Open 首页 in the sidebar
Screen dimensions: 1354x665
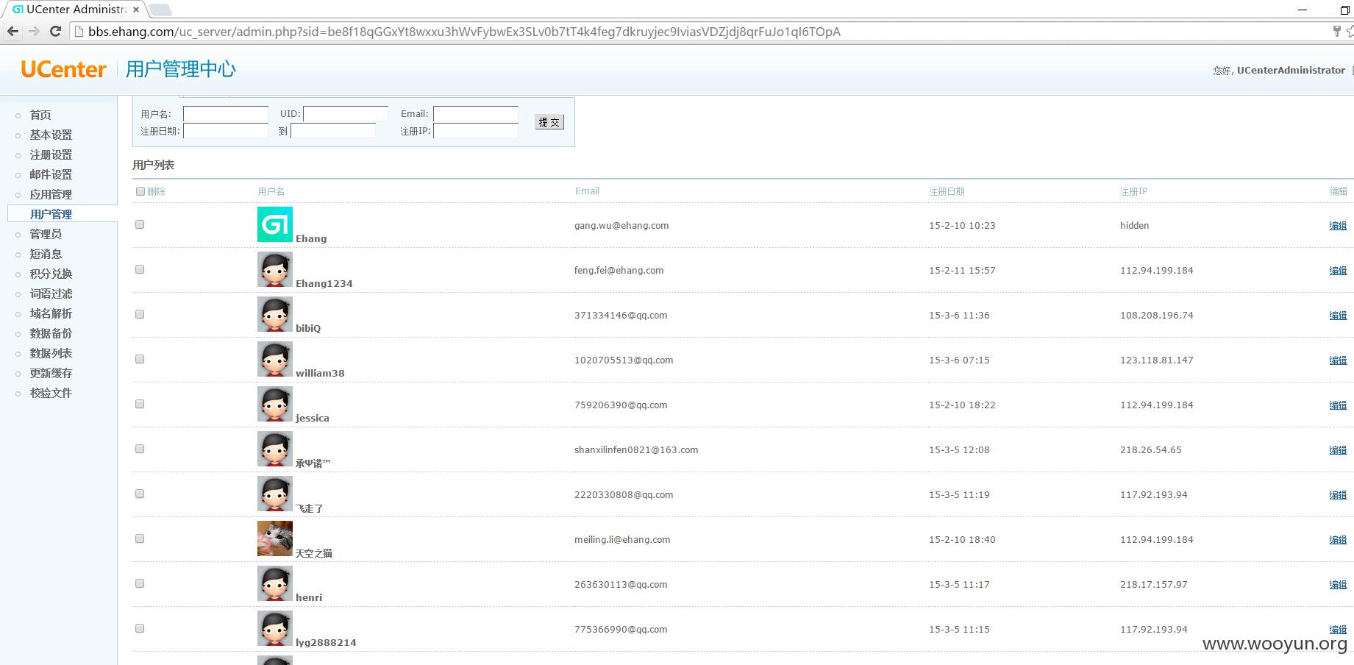[40, 115]
